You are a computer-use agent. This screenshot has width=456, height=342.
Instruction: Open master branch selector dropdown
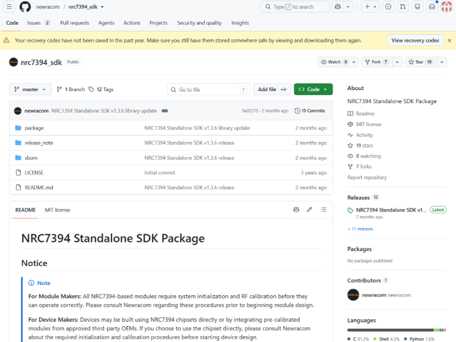[30, 89]
